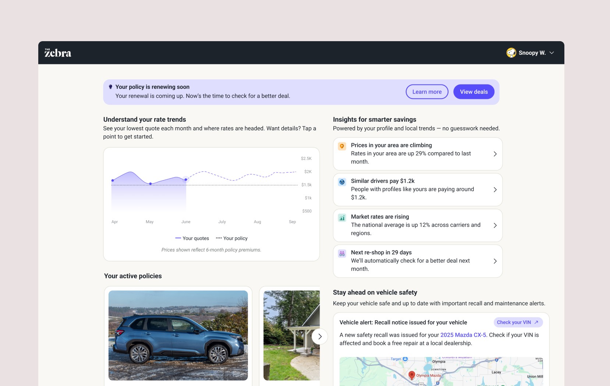Click The Zebra logo
The height and width of the screenshot is (386, 610).
[x=58, y=53]
